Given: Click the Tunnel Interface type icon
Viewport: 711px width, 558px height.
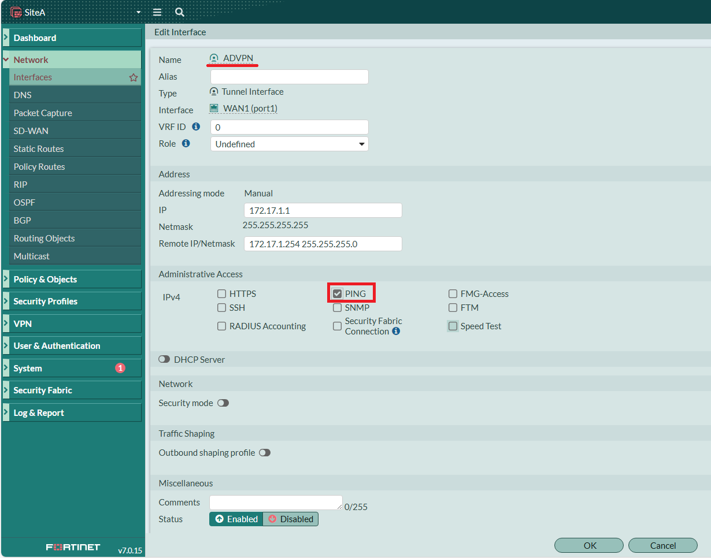Looking at the screenshot, I should click(x=214, y=92).
